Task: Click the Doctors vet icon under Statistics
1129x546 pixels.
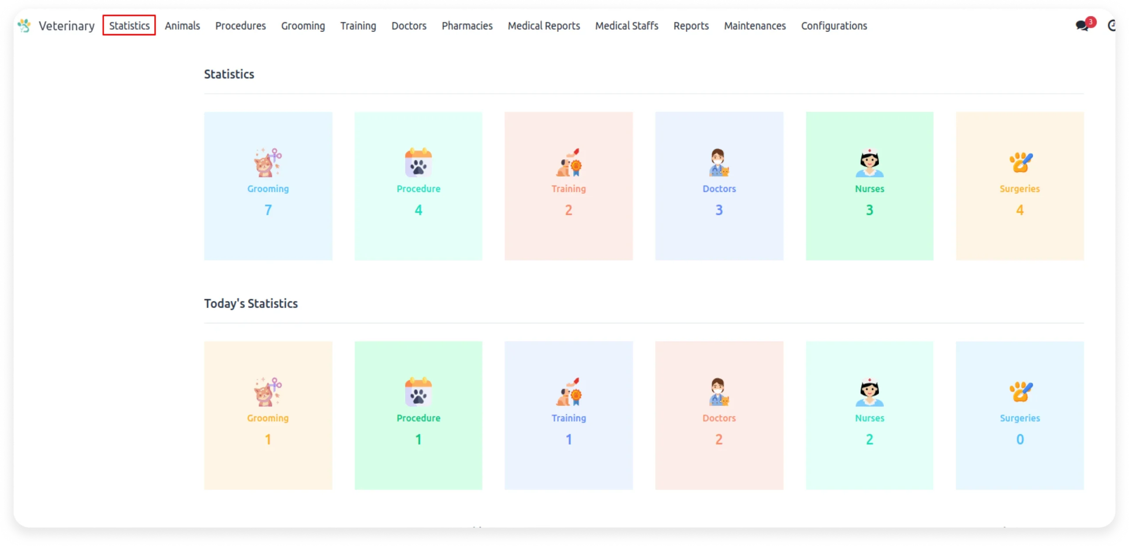Action: [x=719, y=162]
